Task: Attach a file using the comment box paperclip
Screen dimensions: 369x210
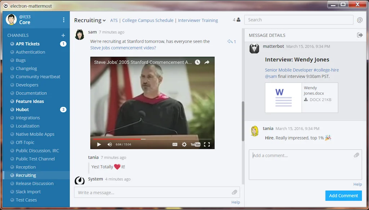Action: (x=356, y=155)
